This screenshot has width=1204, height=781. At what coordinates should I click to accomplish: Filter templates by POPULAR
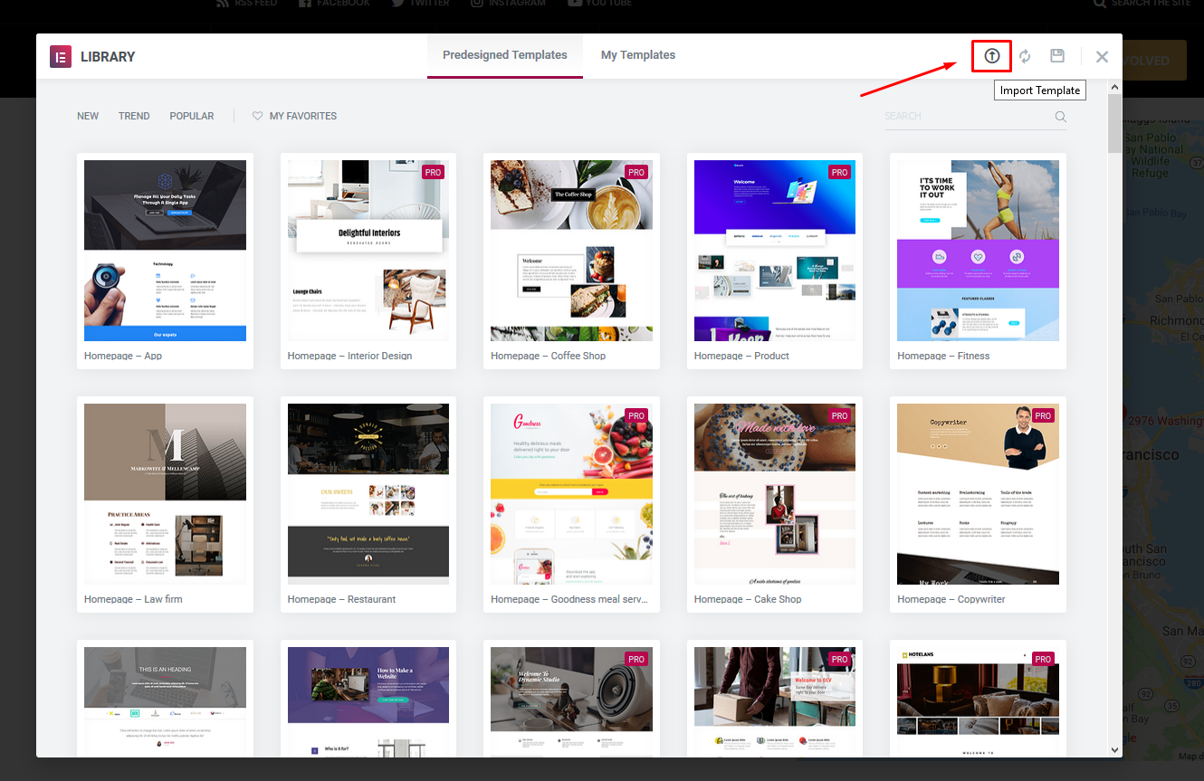[x=192, y=116]
